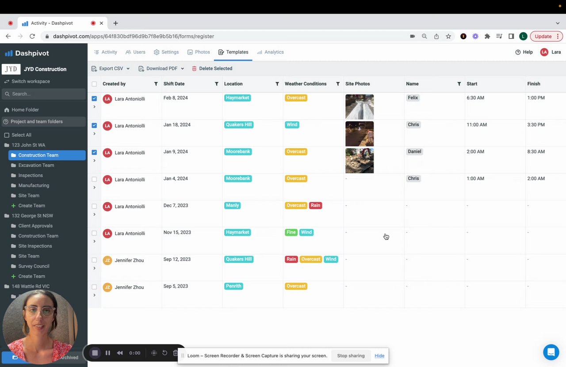Click Delete Selected

[212, 68]
